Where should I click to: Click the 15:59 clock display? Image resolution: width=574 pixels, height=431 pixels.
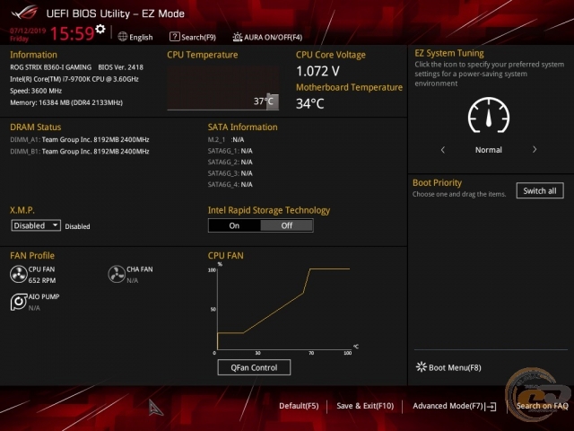[72, 34]
